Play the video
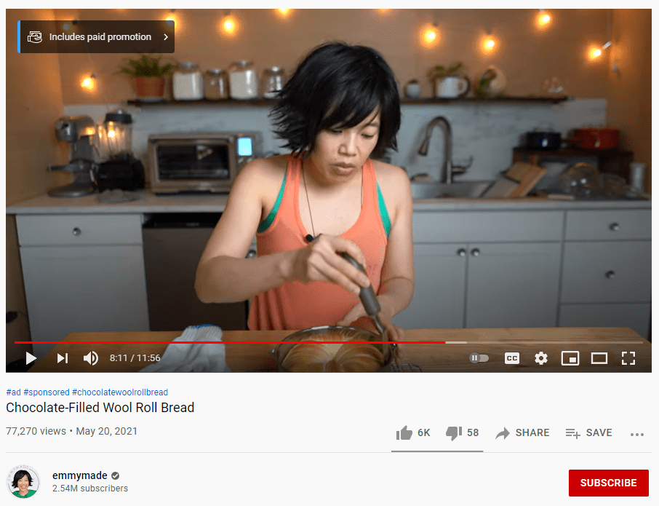The image size is (659, 506). point(31,358)
